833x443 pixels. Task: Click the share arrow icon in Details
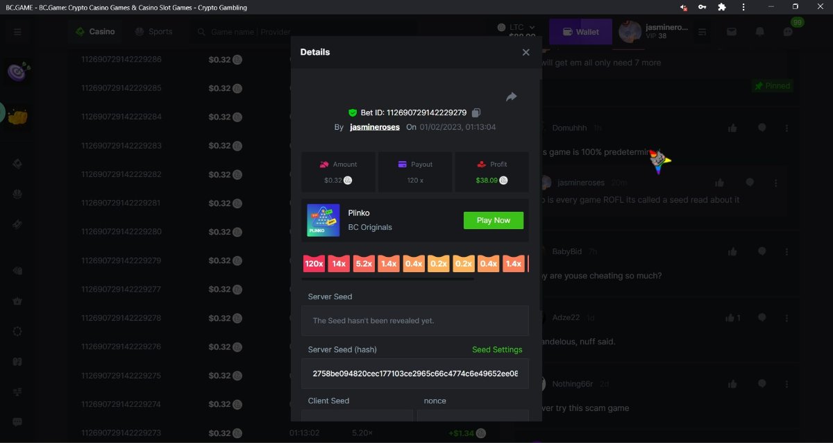coord(512,97)
